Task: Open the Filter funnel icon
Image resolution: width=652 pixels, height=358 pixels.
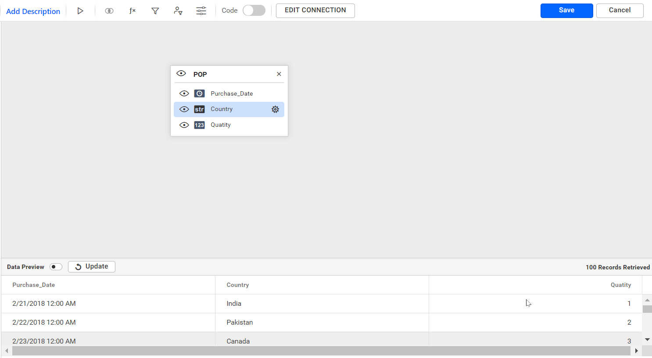Action: point(155,11)
